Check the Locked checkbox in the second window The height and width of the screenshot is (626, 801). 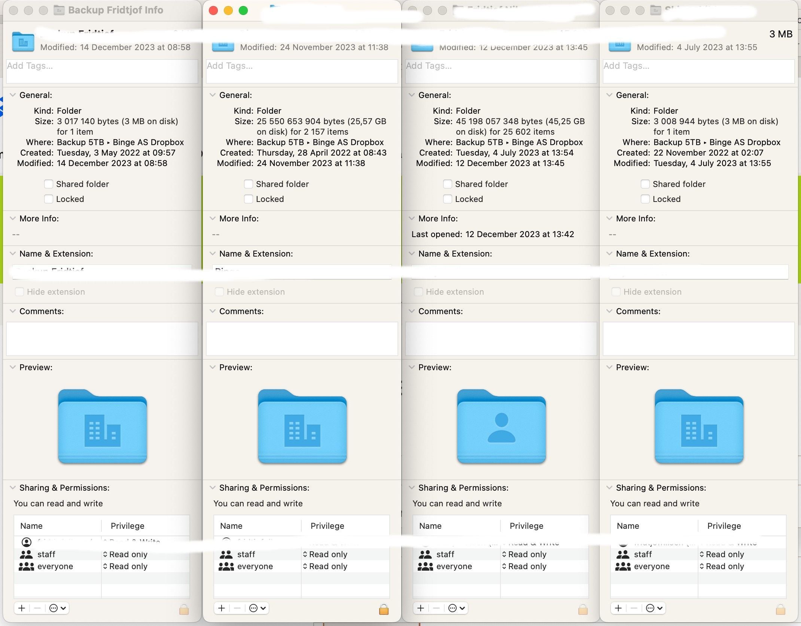point(249,199)
